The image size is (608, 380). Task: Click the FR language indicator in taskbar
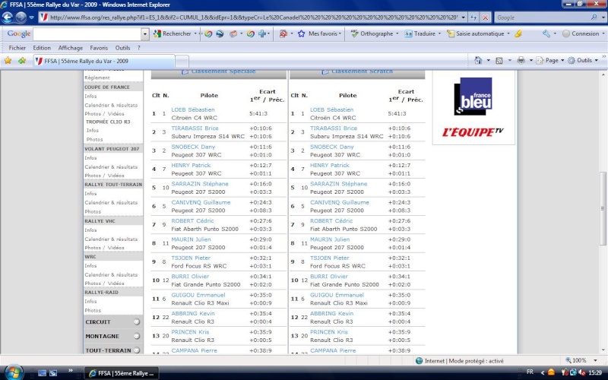(530, 372)
